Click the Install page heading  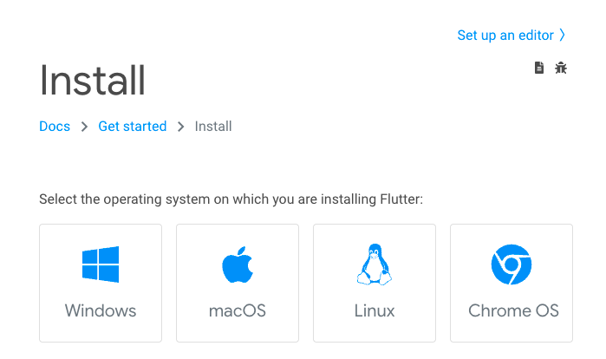pos(93,81)
